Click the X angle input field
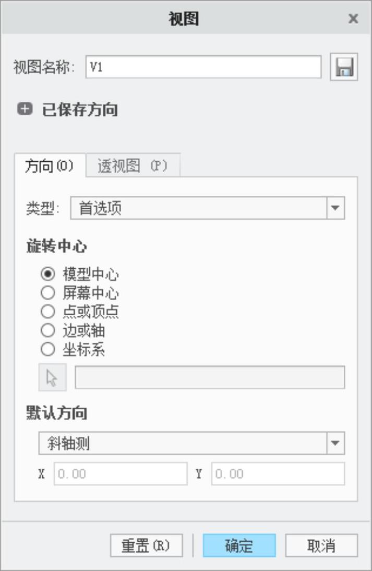The width and height of the screenshot is (372, 571). (x=121, y=474)
